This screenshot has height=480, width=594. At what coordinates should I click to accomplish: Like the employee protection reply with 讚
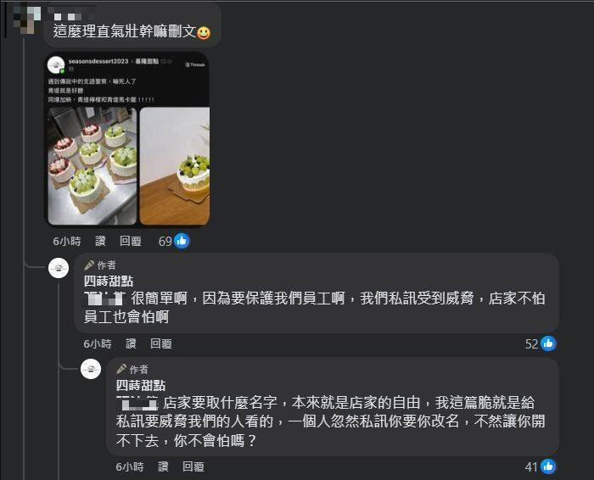click(131, 343)
